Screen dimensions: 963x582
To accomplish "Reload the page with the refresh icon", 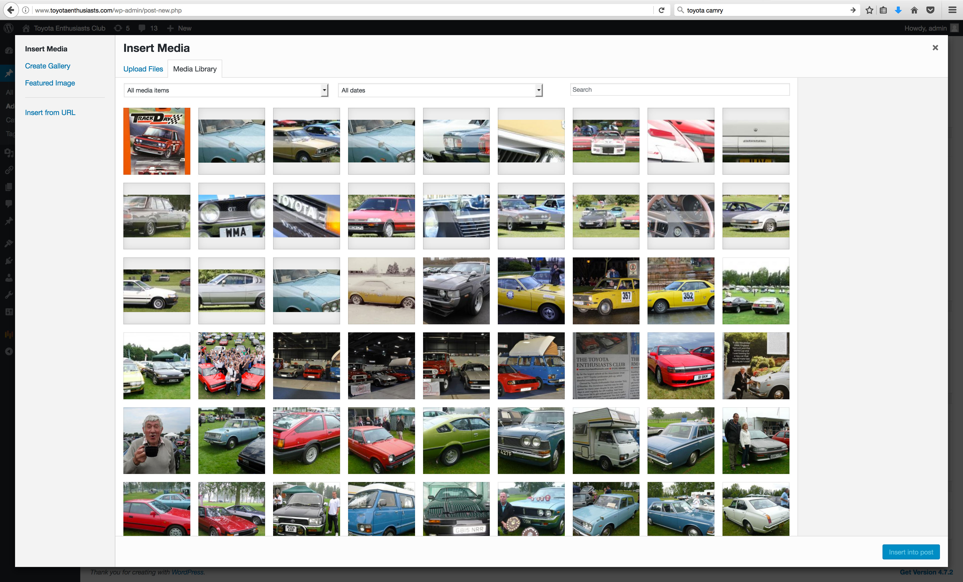I will pyautogui.click(x=661, y=10).
